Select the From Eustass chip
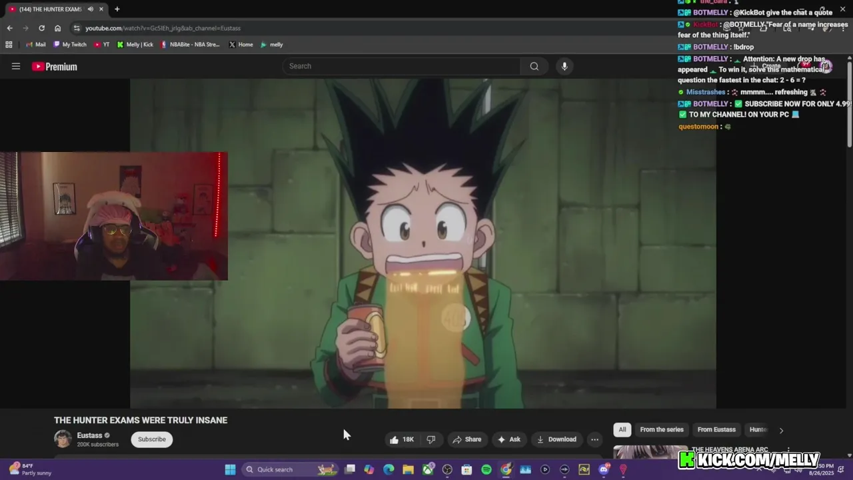 [x=716, y=430]
